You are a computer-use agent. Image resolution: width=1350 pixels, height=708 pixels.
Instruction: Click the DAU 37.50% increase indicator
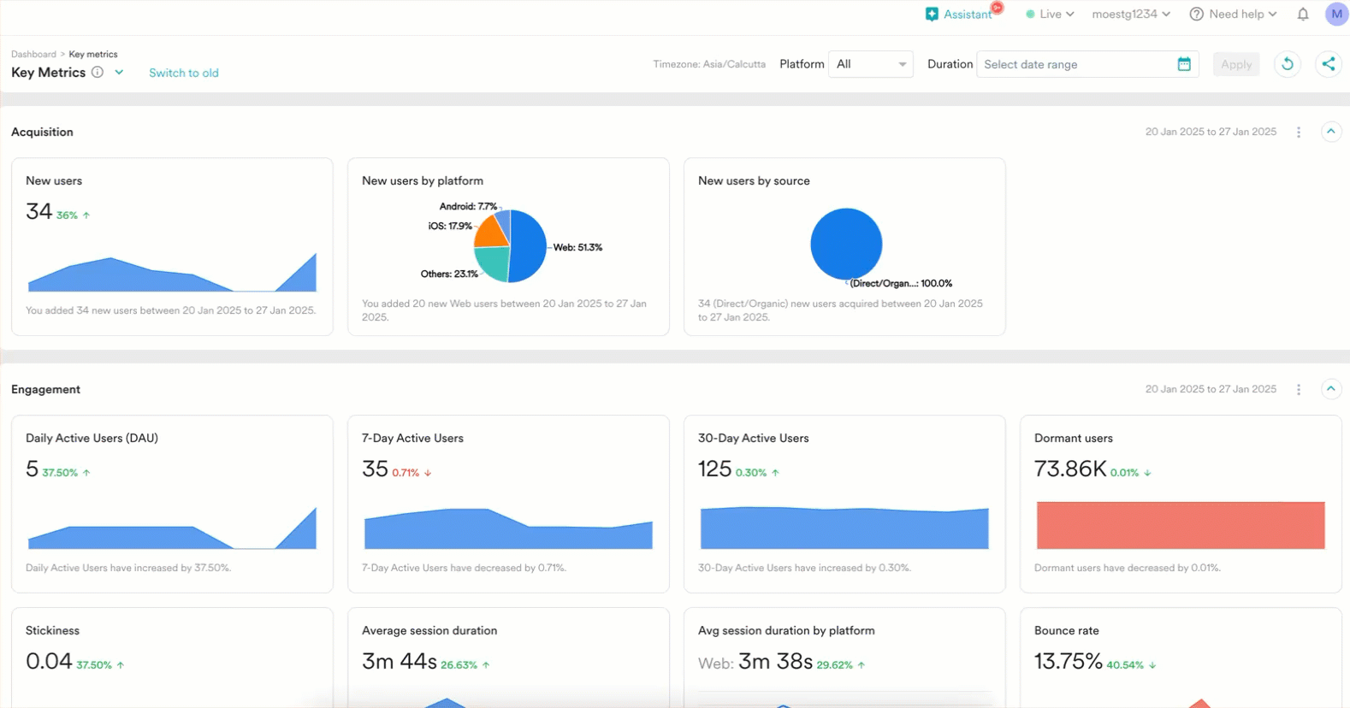66,472
